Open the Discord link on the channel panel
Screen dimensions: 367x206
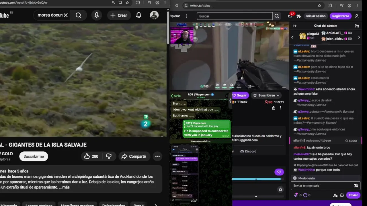point(248,151)
